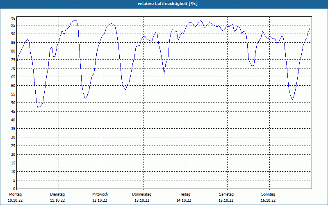Click the y-axis value 85

(x=13, y=43)
